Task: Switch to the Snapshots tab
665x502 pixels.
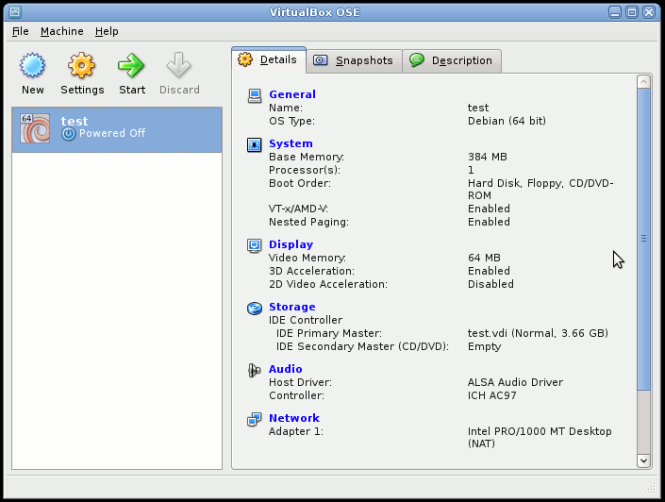Action: click(354, 60)
